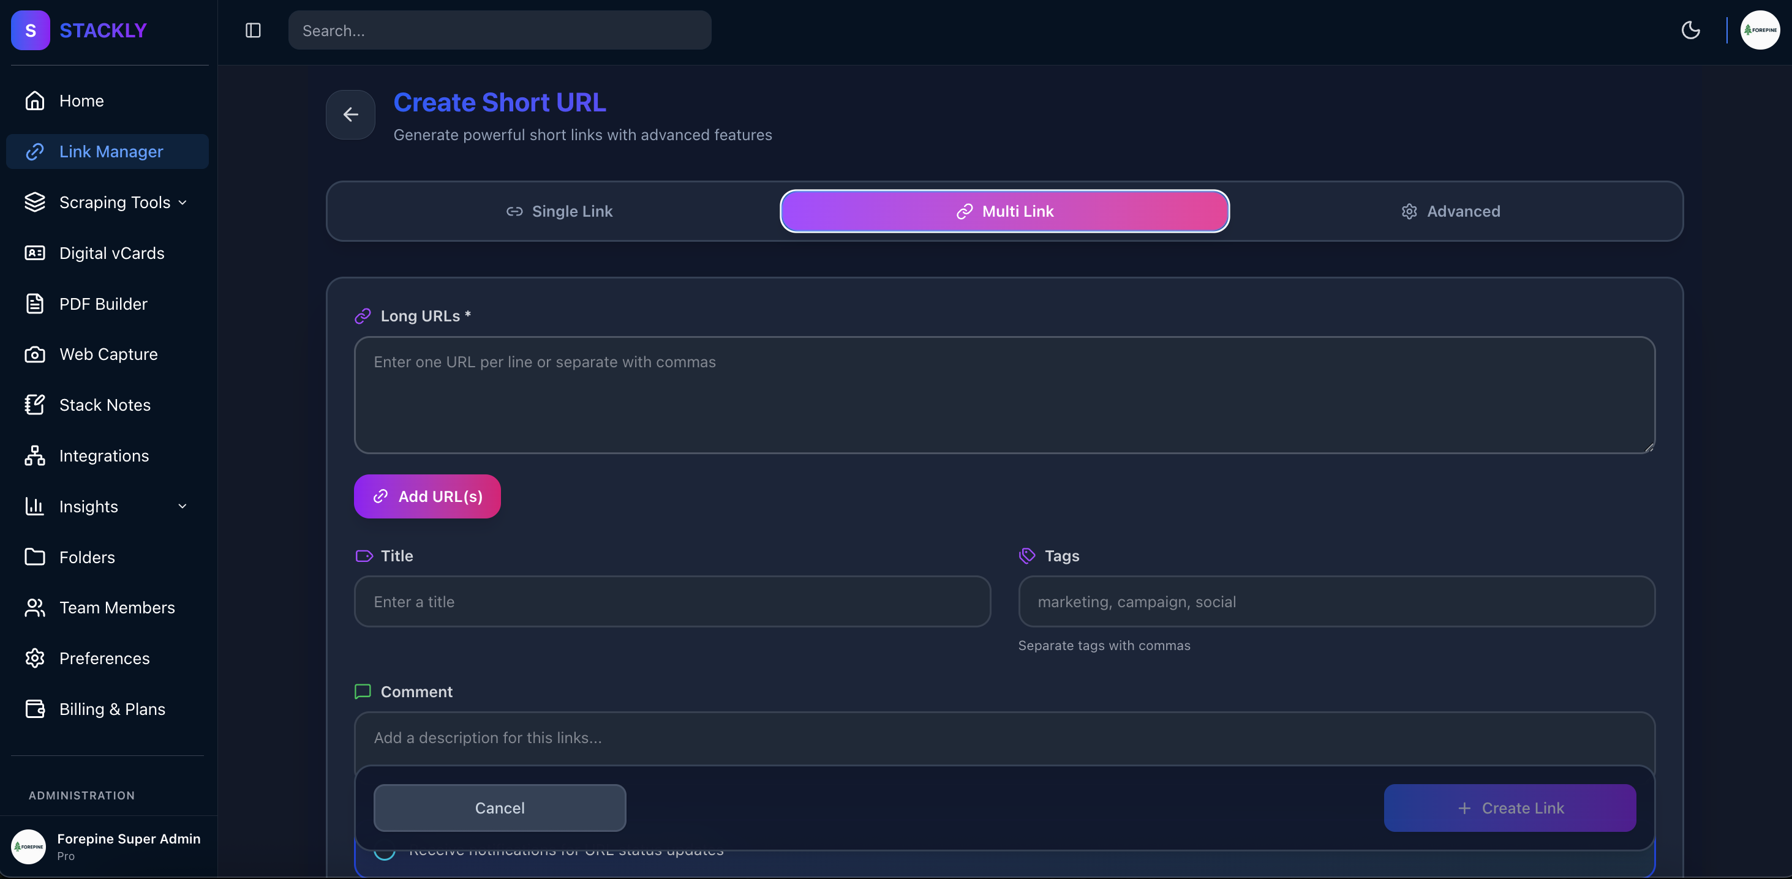Click the Create Link button
The image size is (1792, 879).
(1510, 807)
